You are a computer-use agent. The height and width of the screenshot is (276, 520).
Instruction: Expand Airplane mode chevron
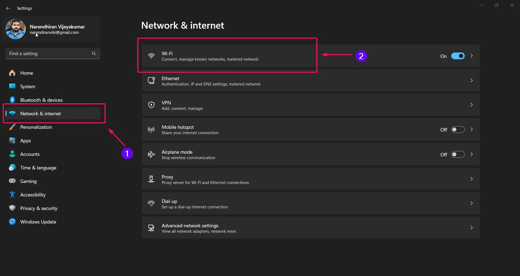pos(472,154)
